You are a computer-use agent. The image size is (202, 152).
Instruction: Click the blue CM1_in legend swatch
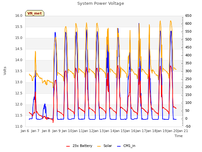pos(119,146)
